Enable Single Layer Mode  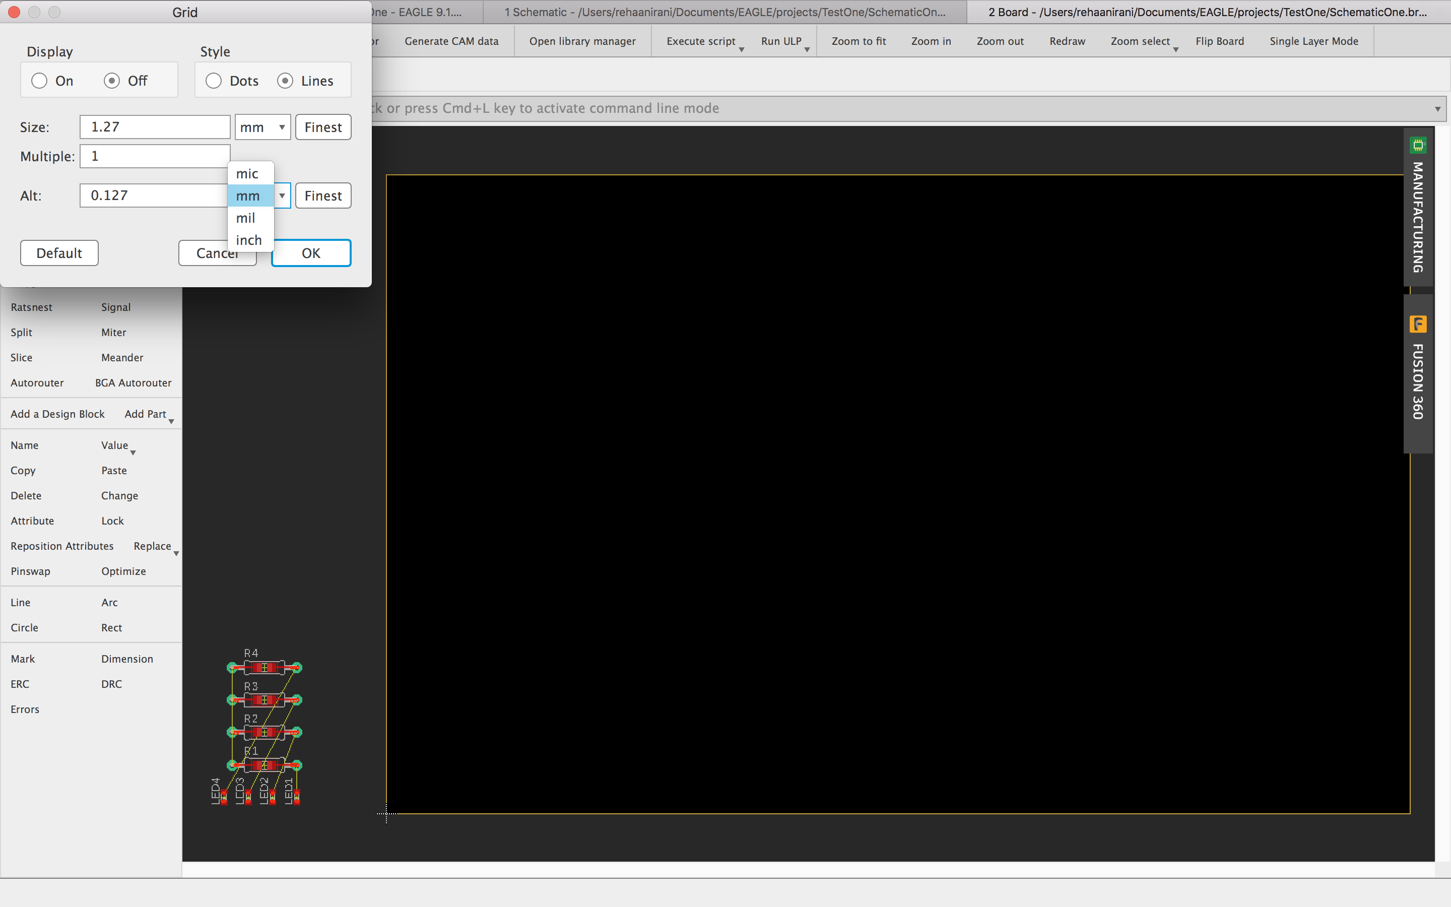pos(1313,41)
